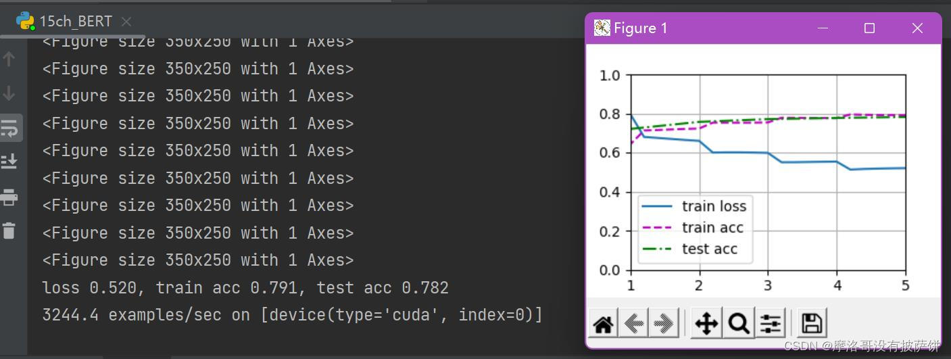The image size is (951, 359).
Task: Print console output via printer icon
Action: pyautogui.click(x=9, y=197)
